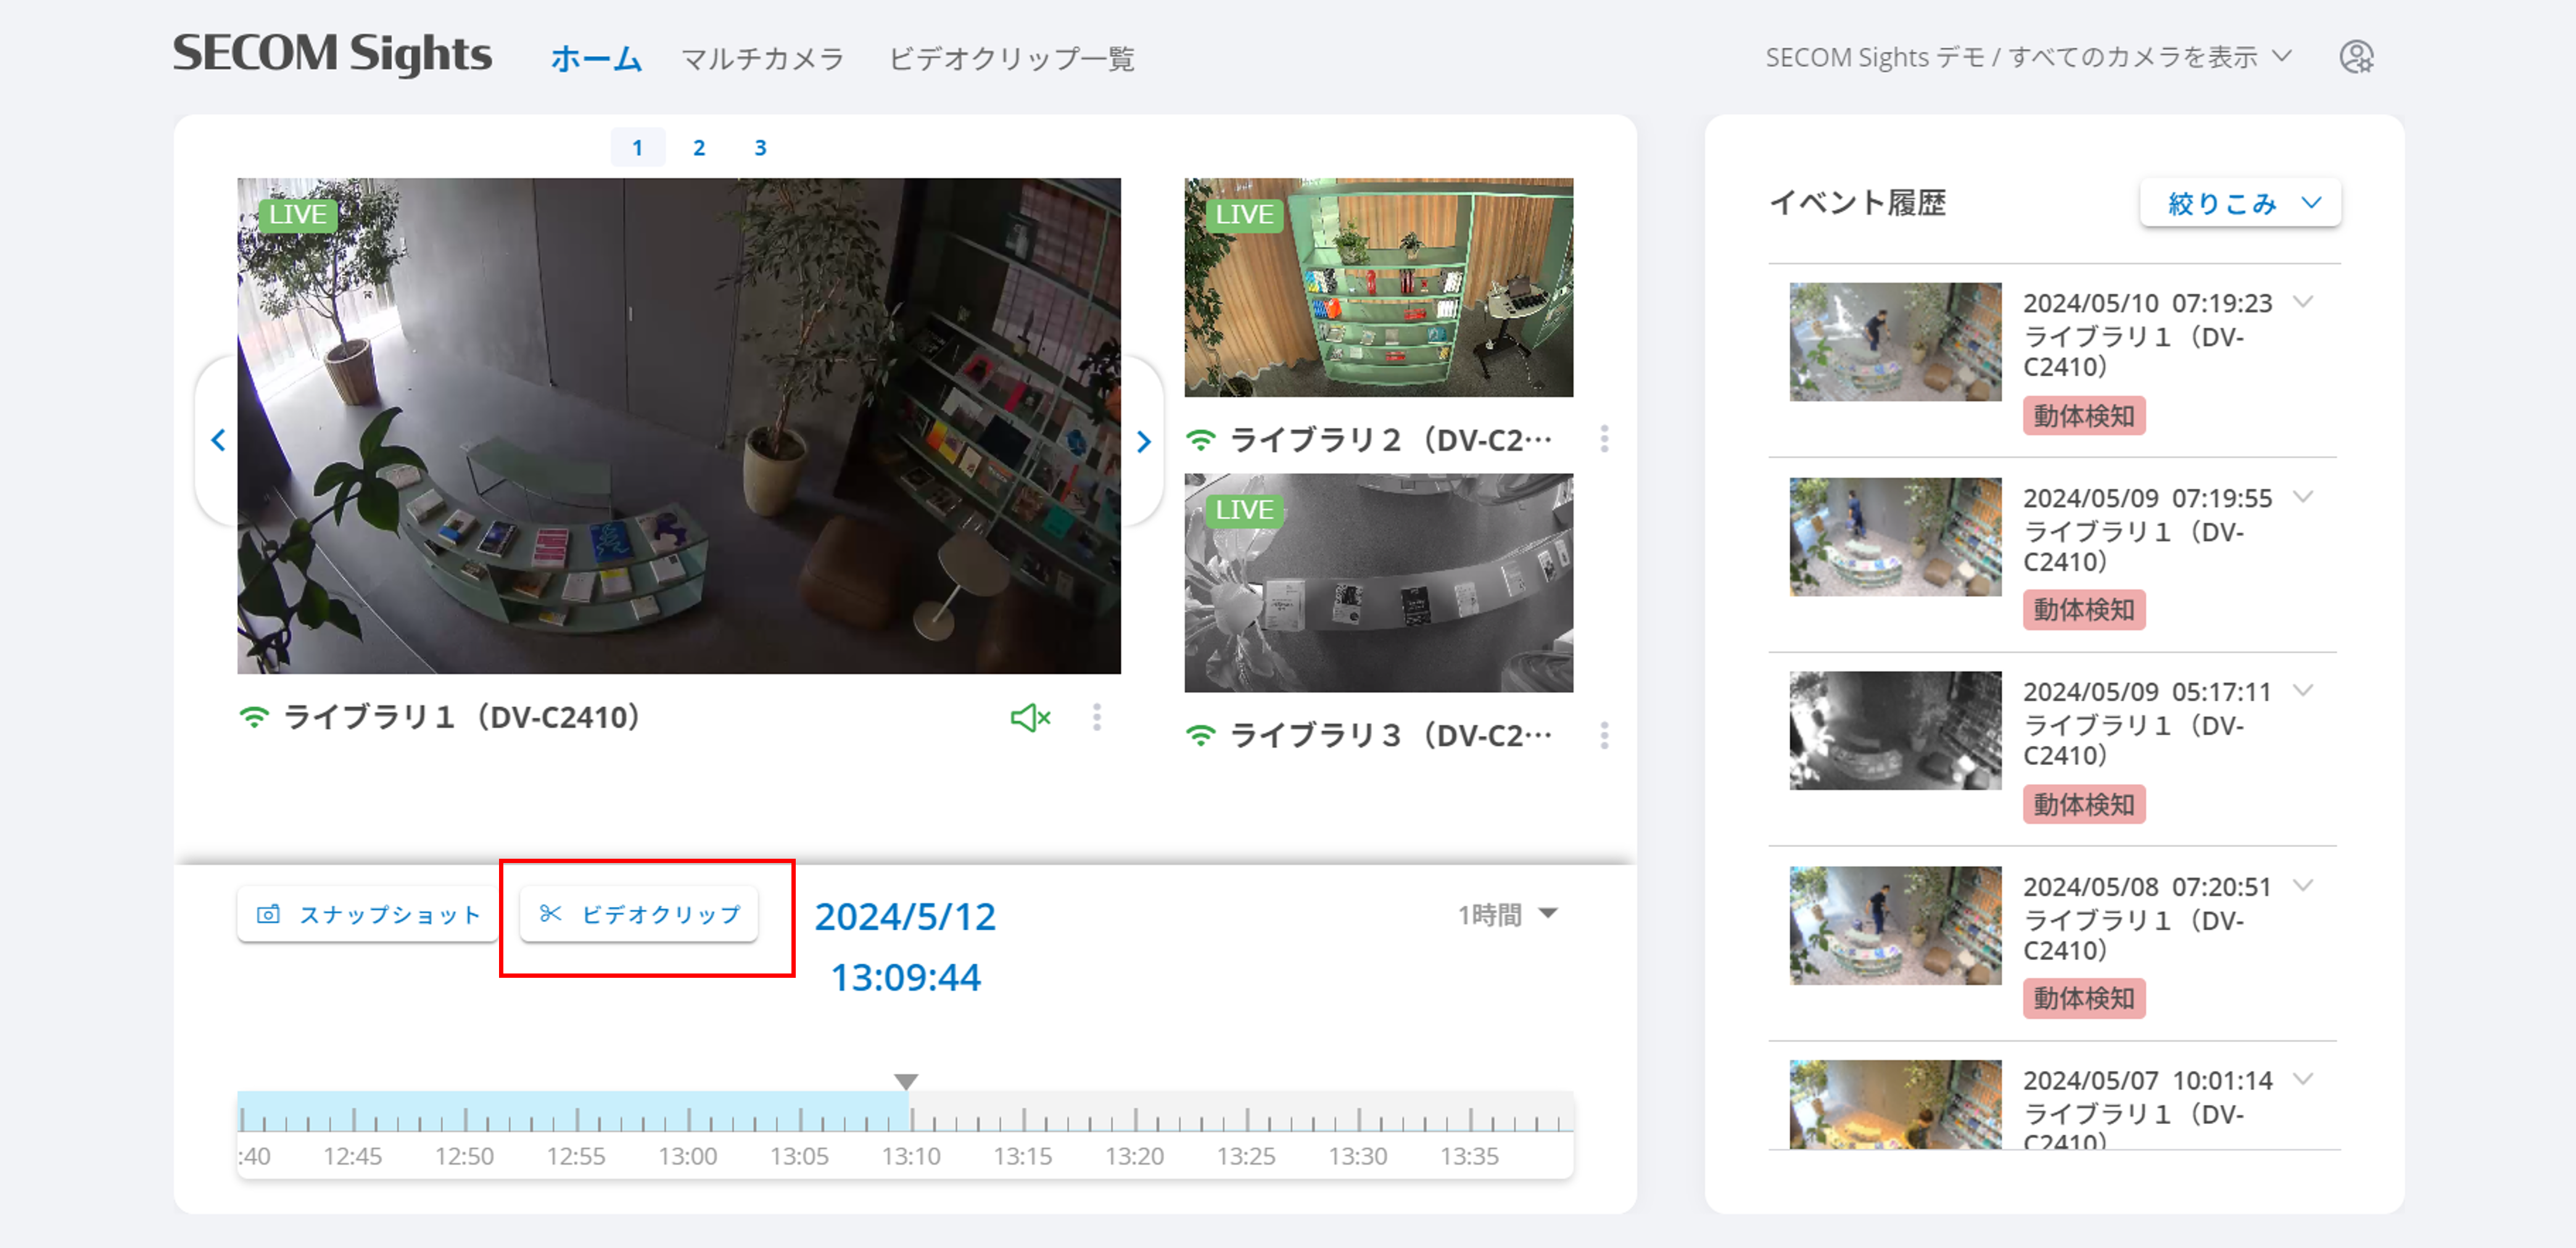This screenshot has height=1248, width=2576.
Task: Open event thumbnail from 2024/05/07 10:01:14
Action: tap(1895, 1104)
